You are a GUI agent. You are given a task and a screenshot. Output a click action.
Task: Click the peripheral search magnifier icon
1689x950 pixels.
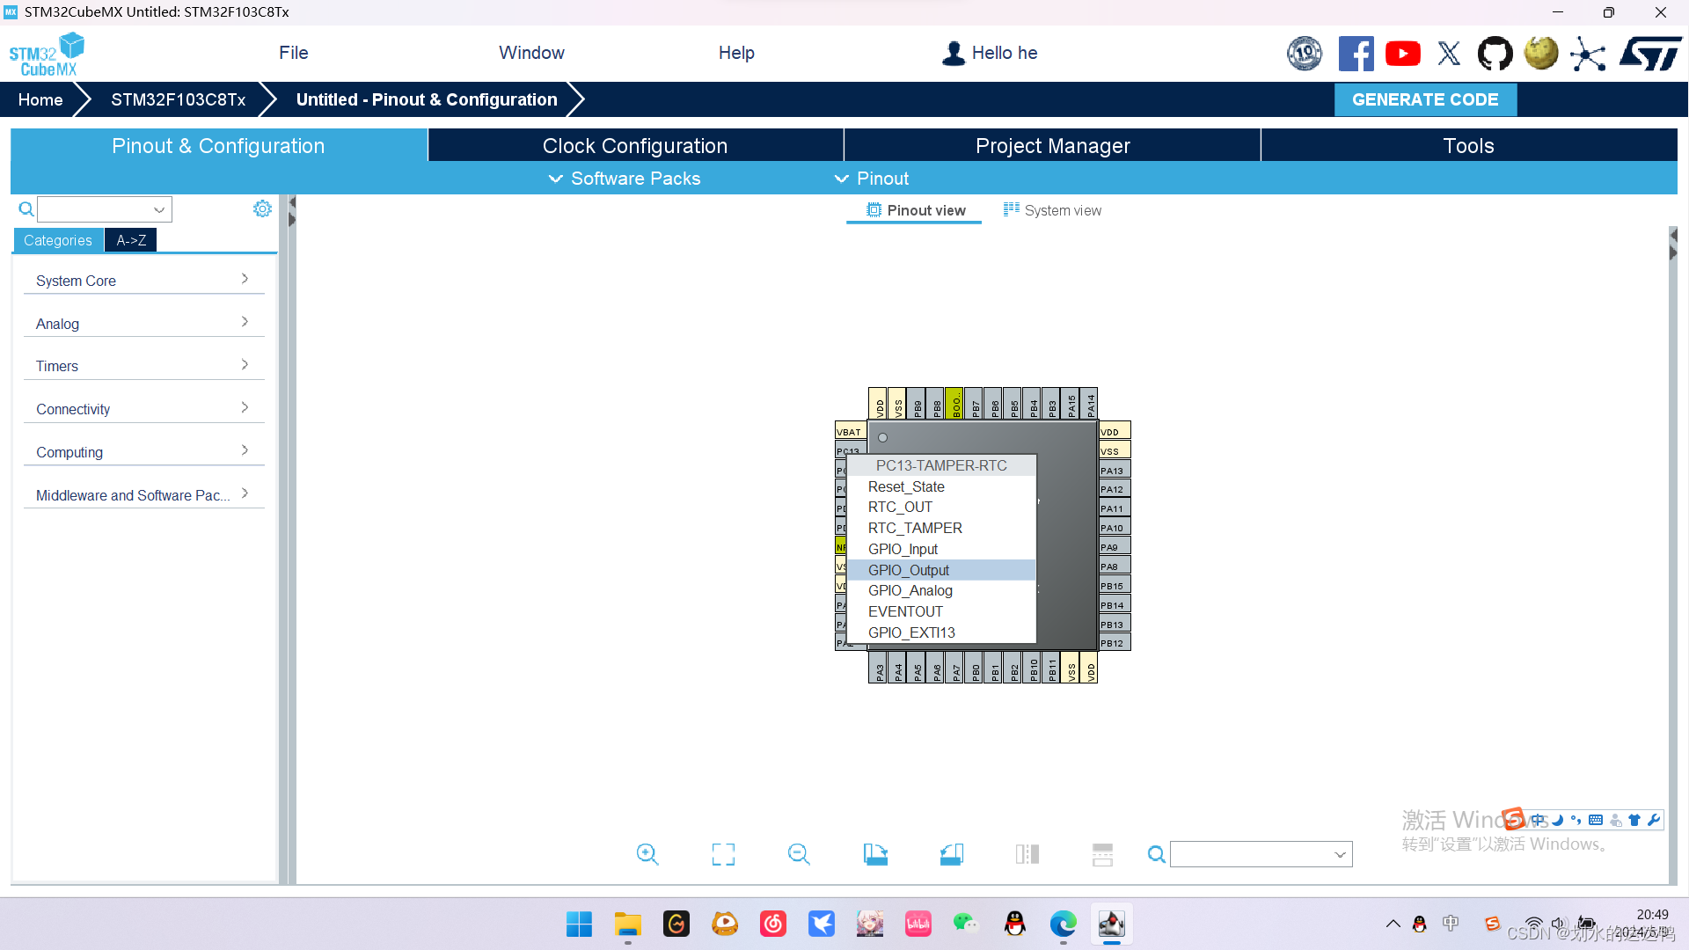[x=26, y=209]
